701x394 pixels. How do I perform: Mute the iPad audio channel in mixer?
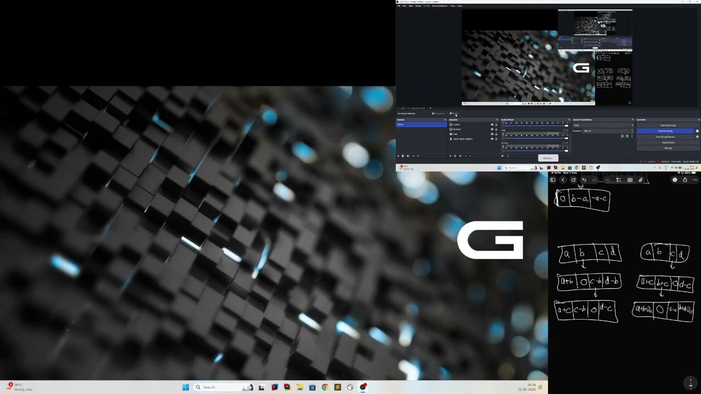click(503, 138)
